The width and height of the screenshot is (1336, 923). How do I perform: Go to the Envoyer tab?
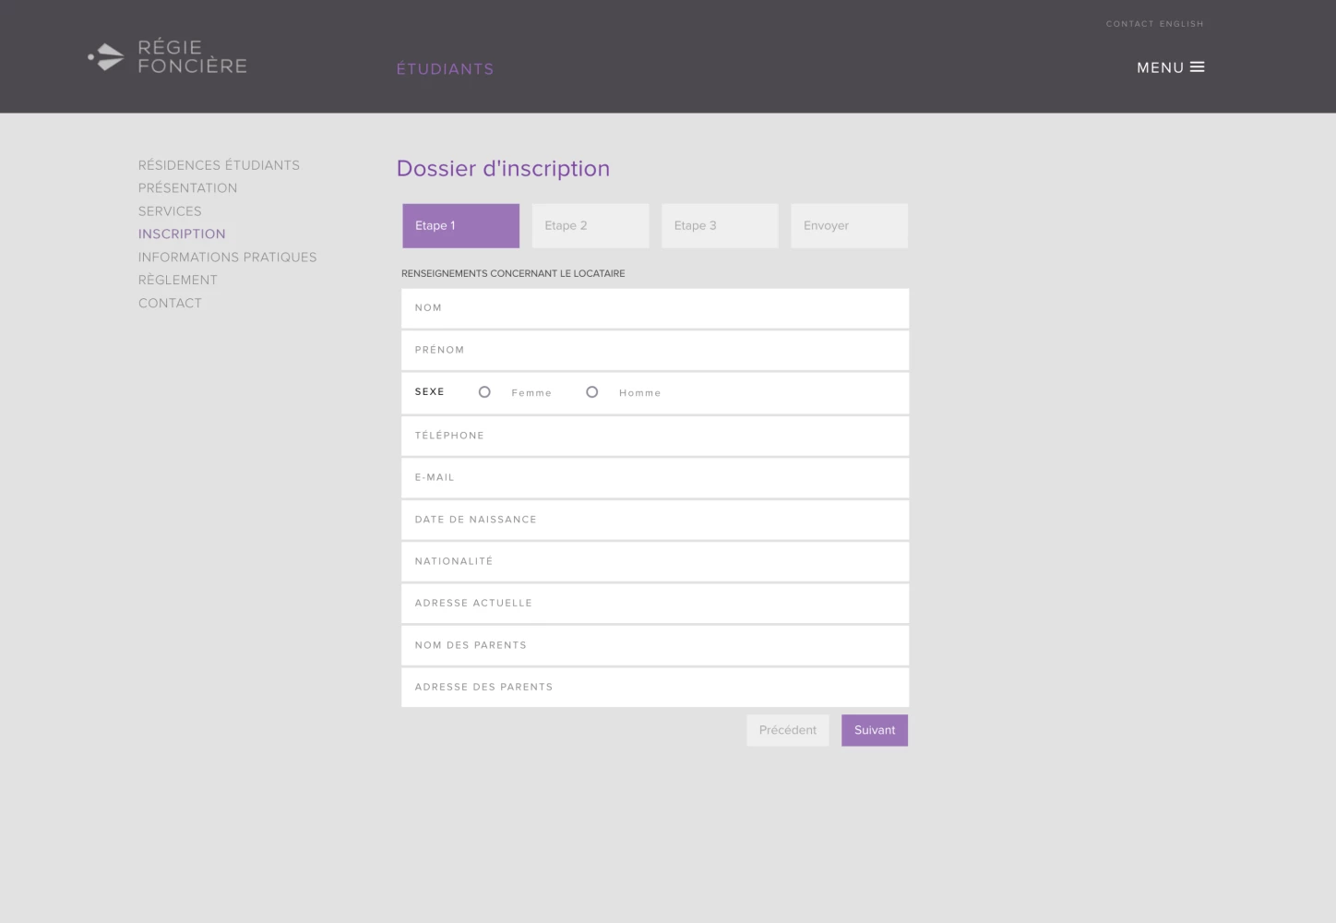click(x=849, y=226)
